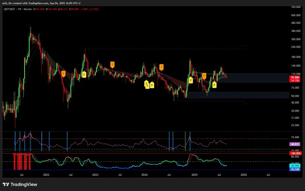This screenshot has height=191, width=305.
Task: Click the 2026 time axis label
Action: [243, 175]
